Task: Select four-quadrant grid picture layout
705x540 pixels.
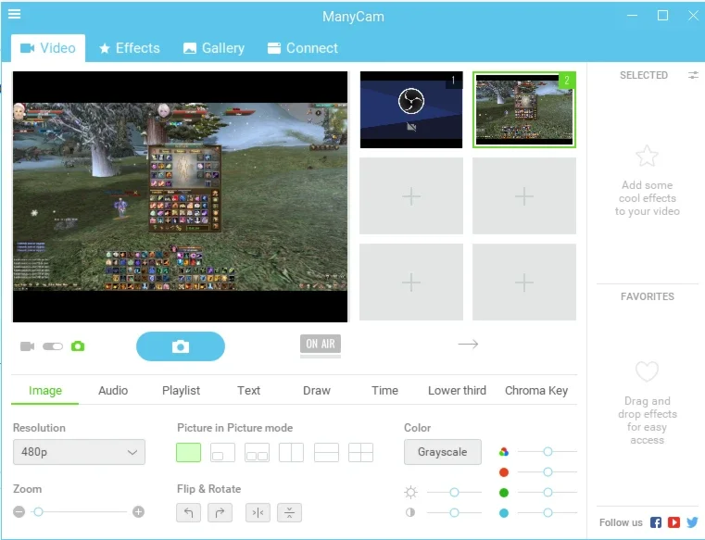Action: click(x=360, y=452)
